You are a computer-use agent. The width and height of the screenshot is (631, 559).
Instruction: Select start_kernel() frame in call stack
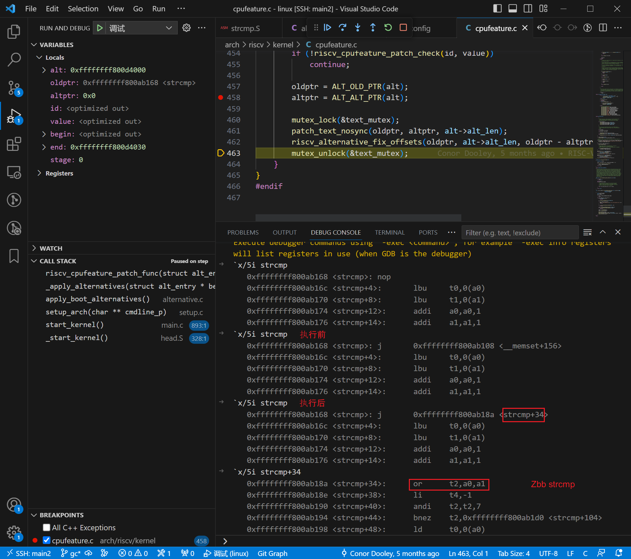tap(75, 325)
